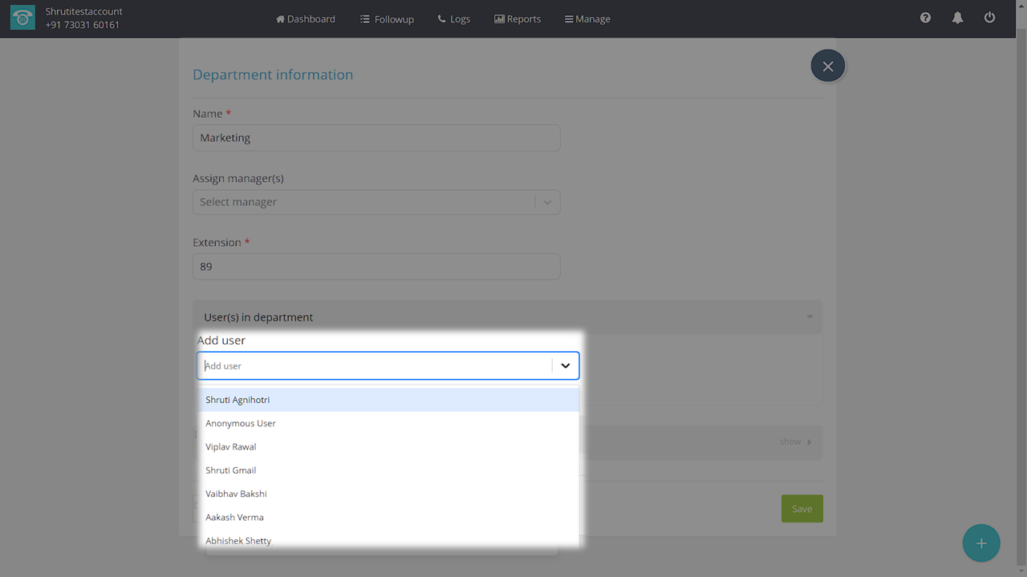This screenshot has height=577, width=1027.
Task: Open the Reports menu item
Action: [x=518, y=18]
